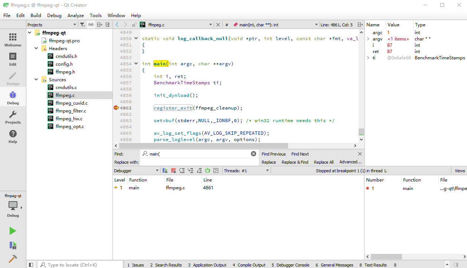Image resolution: width=467 pixels, height=268 pixels.
Task: Switch to Edit mode
Action: click(13, 59)
